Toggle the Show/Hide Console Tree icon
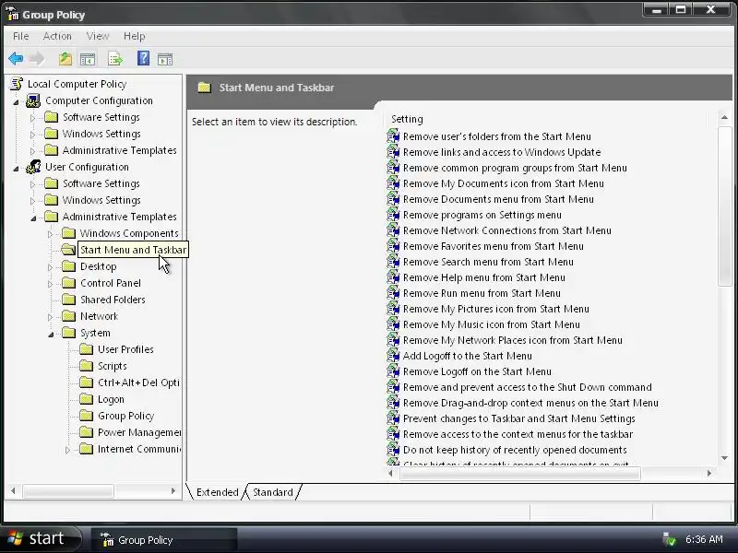This screenshot has width=738, height=553. (x=88, y=59)
